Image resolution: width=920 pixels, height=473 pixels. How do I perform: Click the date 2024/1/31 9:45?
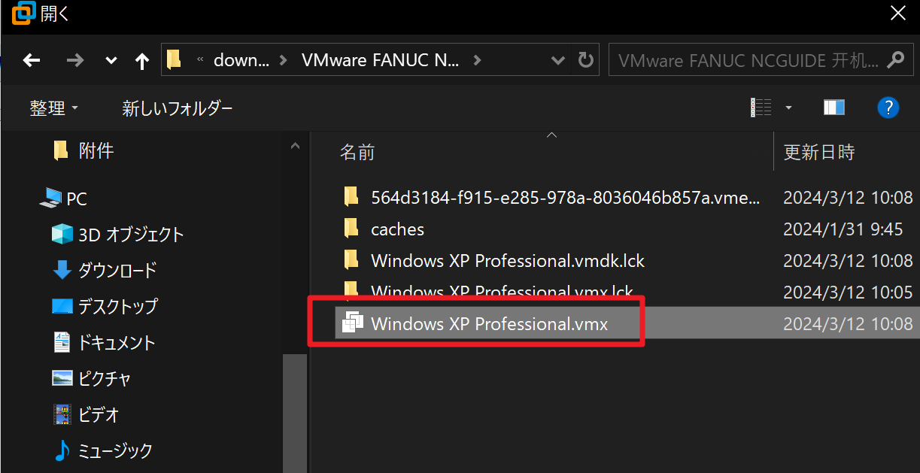pyautogui.click(x=843, y=229)
